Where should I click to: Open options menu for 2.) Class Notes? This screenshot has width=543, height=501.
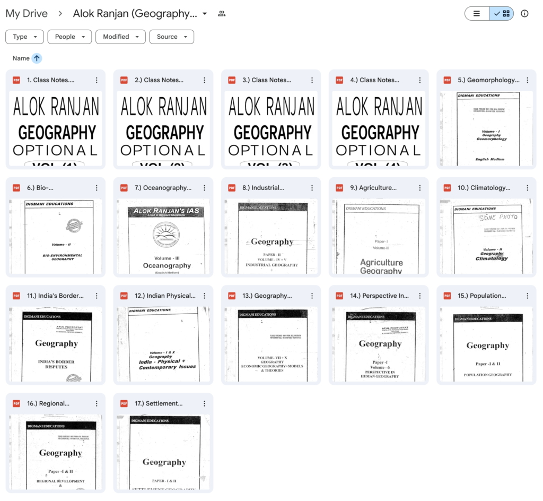click(x=204, y=80)
